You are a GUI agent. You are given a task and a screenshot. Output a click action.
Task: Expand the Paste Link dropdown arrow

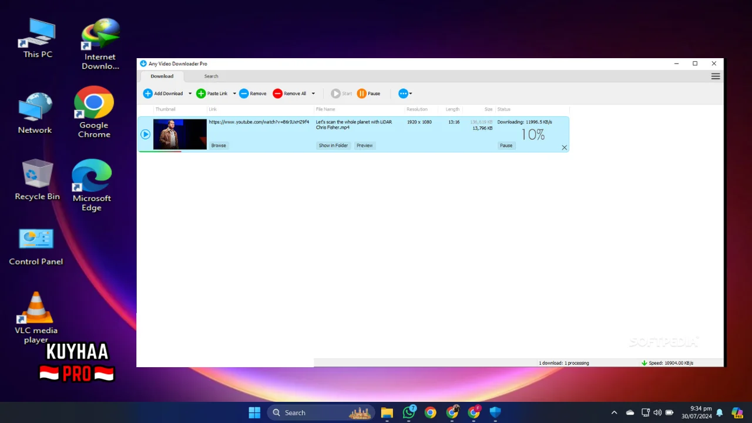click(234, 93)
